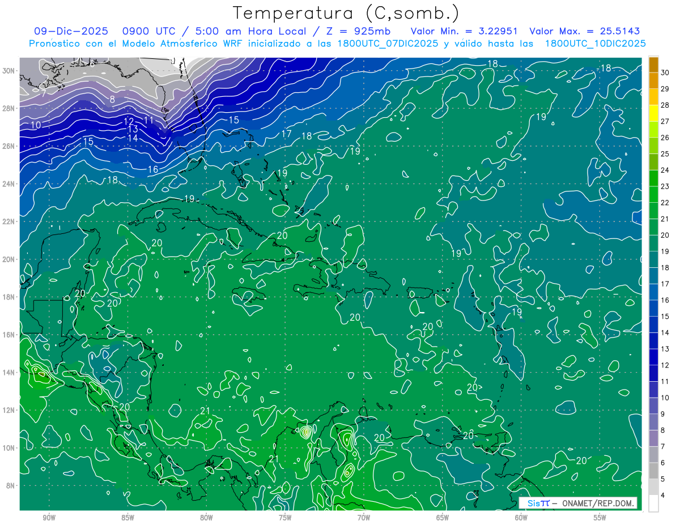Click the color scale label "4"
Image resolution: width=680 pixels, height=525 pixels.
point(664,496)
